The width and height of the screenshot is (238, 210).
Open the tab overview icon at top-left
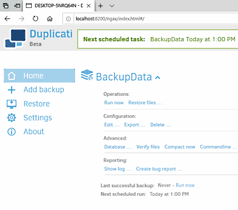(6, 6)
